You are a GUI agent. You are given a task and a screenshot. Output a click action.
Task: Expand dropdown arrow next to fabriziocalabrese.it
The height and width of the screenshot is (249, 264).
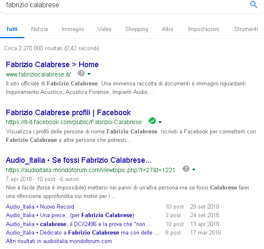click(x=89, y=74)
